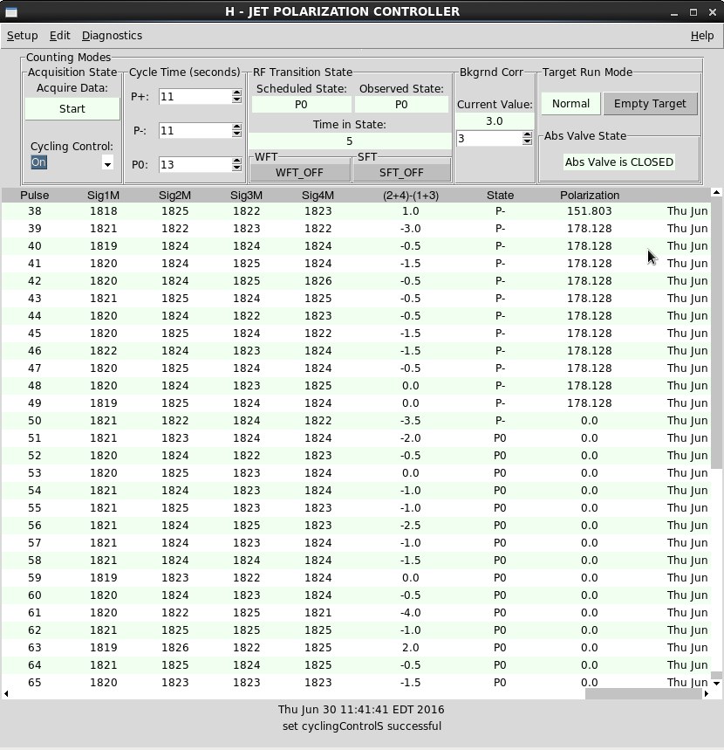Open the Help menu
The height and width of the screenshot is (750, 724).
click(701, 36)
